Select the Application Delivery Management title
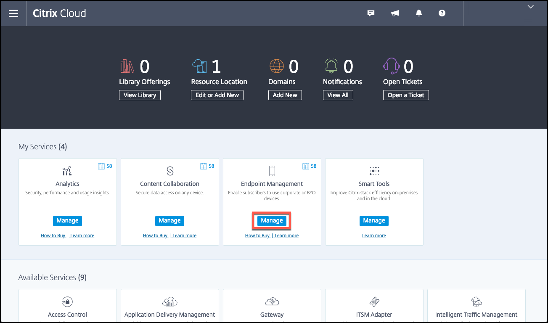Image resolution: width=548 pixels, height=323 pixels. [170, 315]
